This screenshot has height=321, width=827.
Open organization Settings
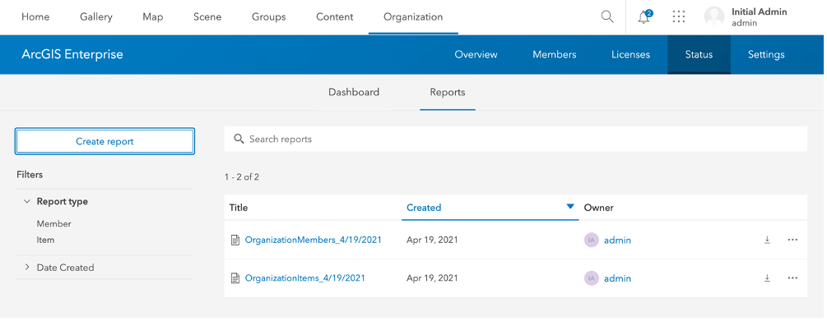coord(766,55)
